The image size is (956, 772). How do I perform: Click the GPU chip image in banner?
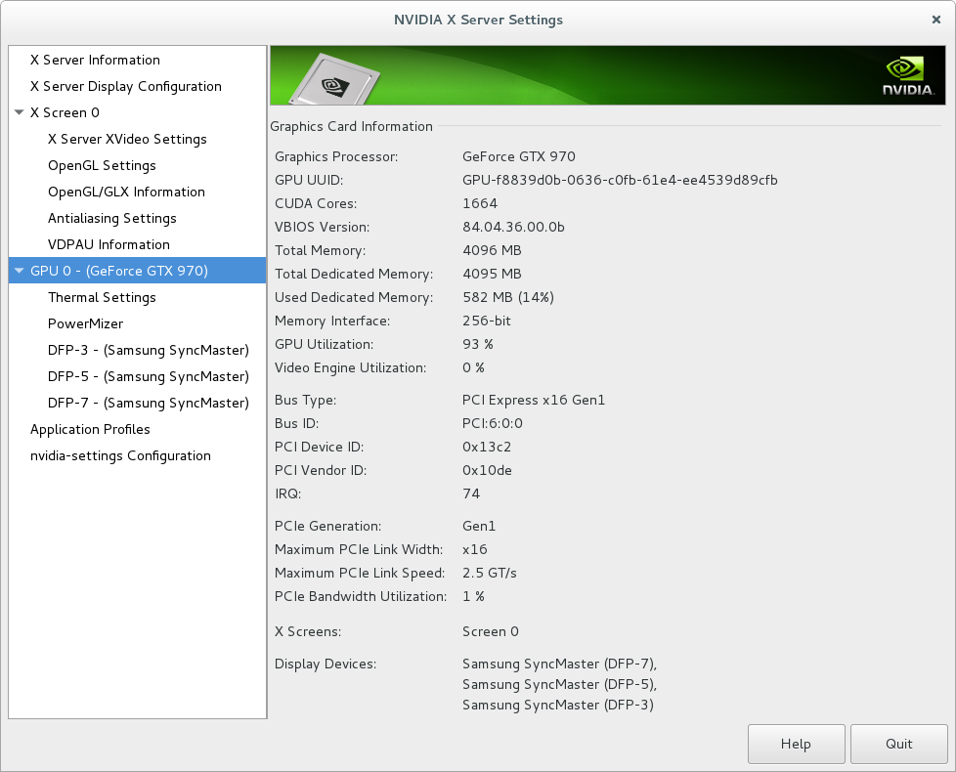[x=335, y=80]
